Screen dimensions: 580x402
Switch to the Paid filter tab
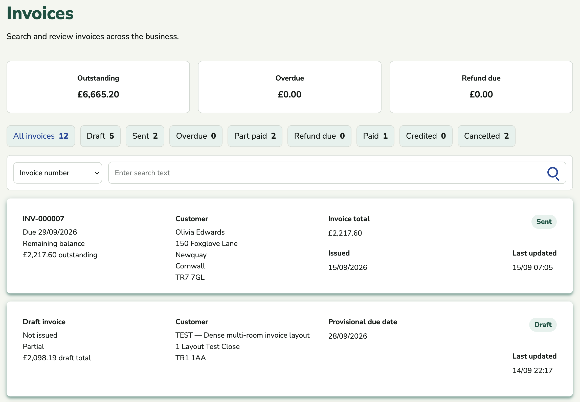[375, 136]
